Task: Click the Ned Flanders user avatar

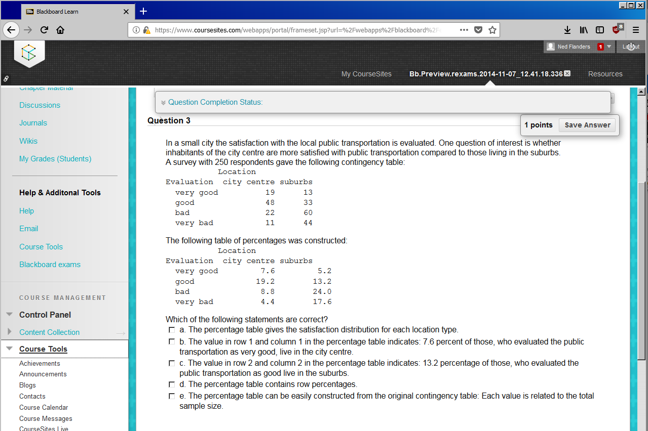Action: (551, 47)
